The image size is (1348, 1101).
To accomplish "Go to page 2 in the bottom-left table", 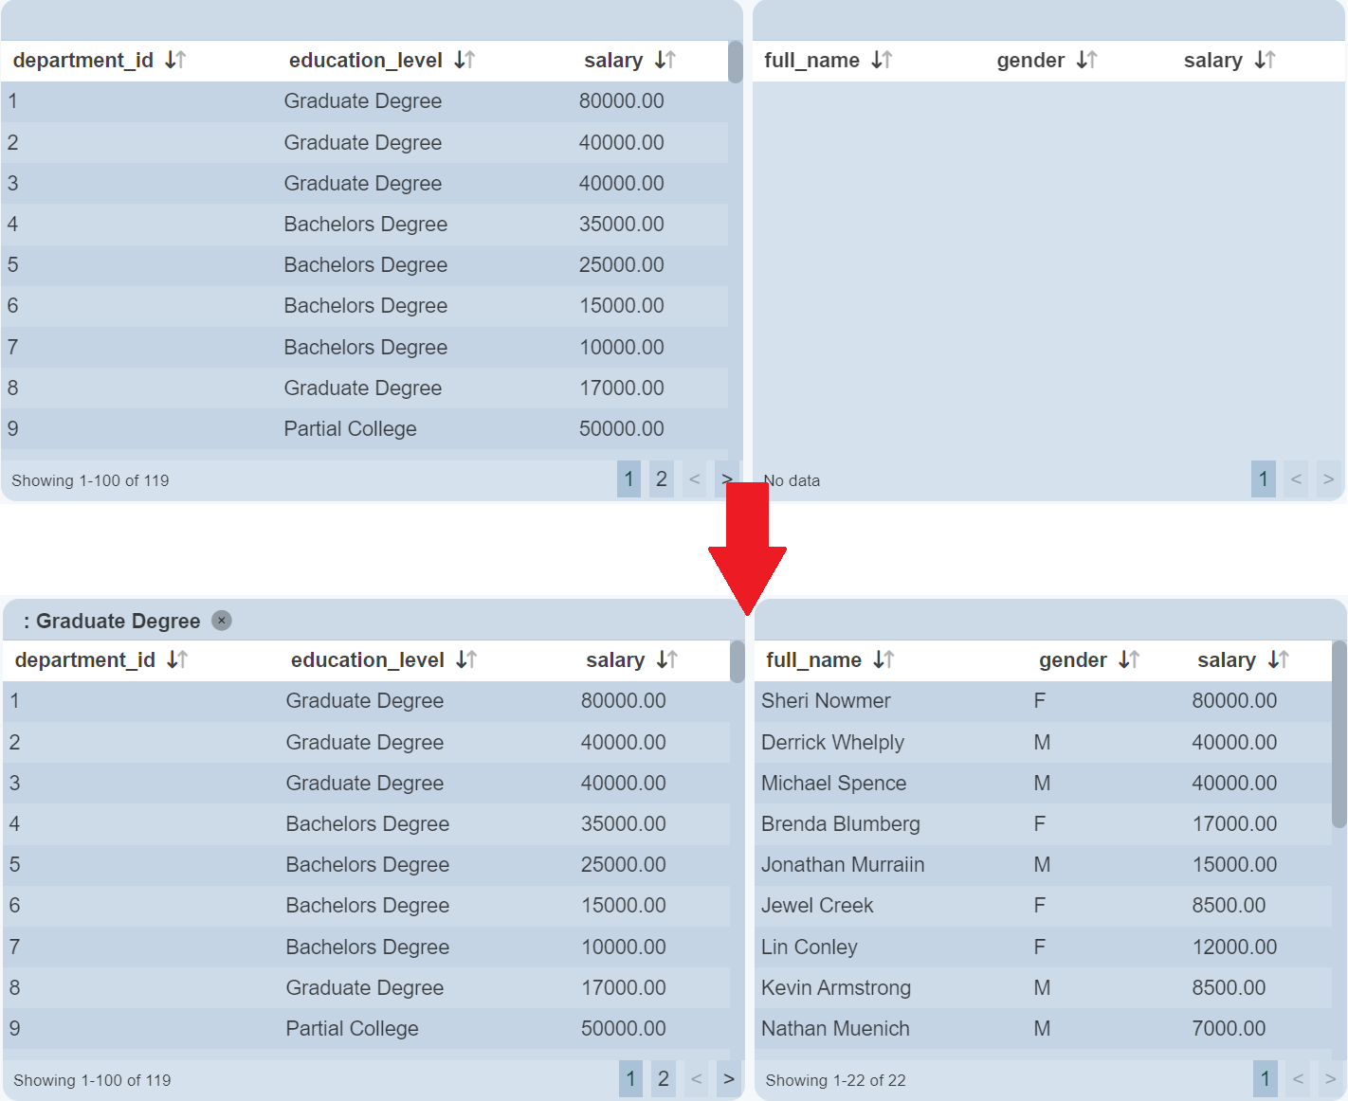I will 664,1079.
